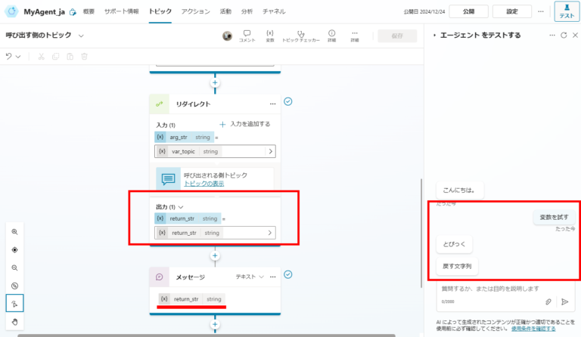This screenshot has width=581, height=337.
Task: Open the トピックの表示 link
Action: tap(204, 184)
